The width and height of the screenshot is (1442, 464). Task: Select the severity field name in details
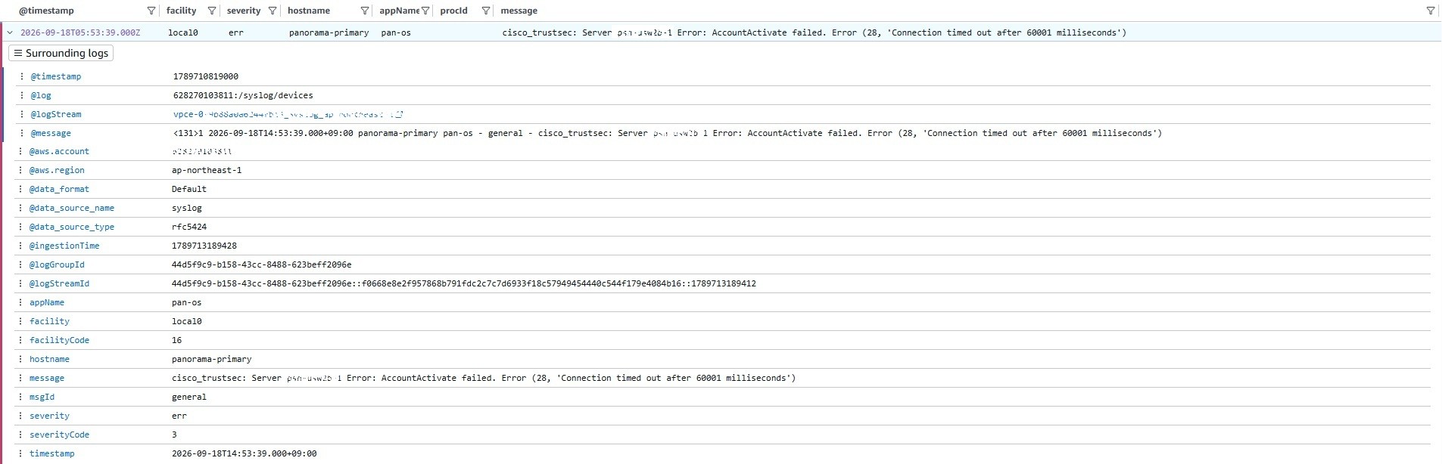point(49,416)
